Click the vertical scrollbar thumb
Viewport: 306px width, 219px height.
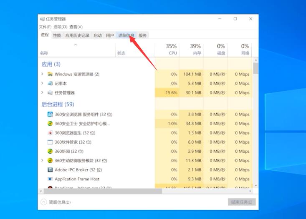coord(255,68)
